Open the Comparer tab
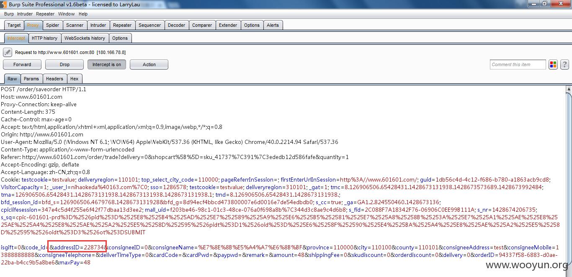Image resolution: width=572 pixels, height=277 pixels. [202, 25]
